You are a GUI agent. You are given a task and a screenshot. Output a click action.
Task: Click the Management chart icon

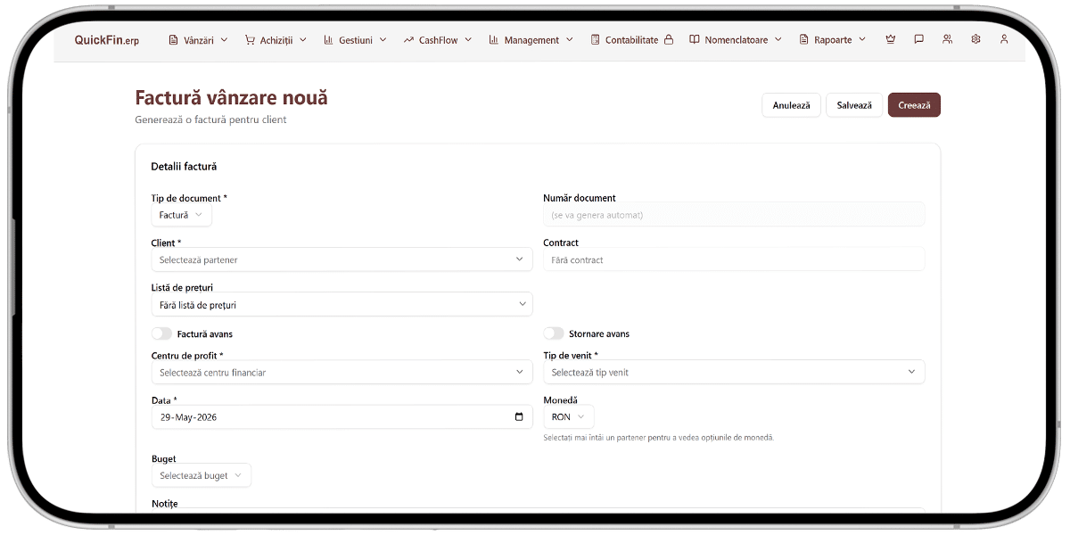click(x=493, y=40)
